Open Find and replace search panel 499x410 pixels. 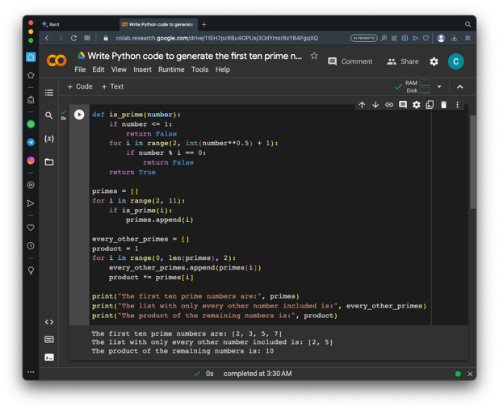[x=49, y=116]
